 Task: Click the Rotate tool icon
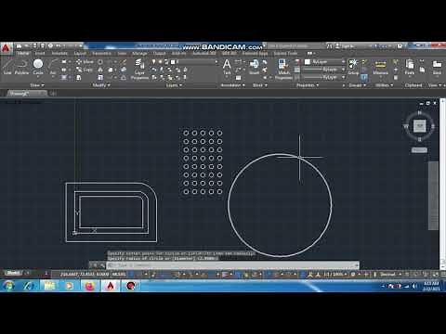[x=100, y=62]
